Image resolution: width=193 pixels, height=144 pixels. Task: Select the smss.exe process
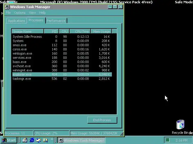(x=62, y=45)
